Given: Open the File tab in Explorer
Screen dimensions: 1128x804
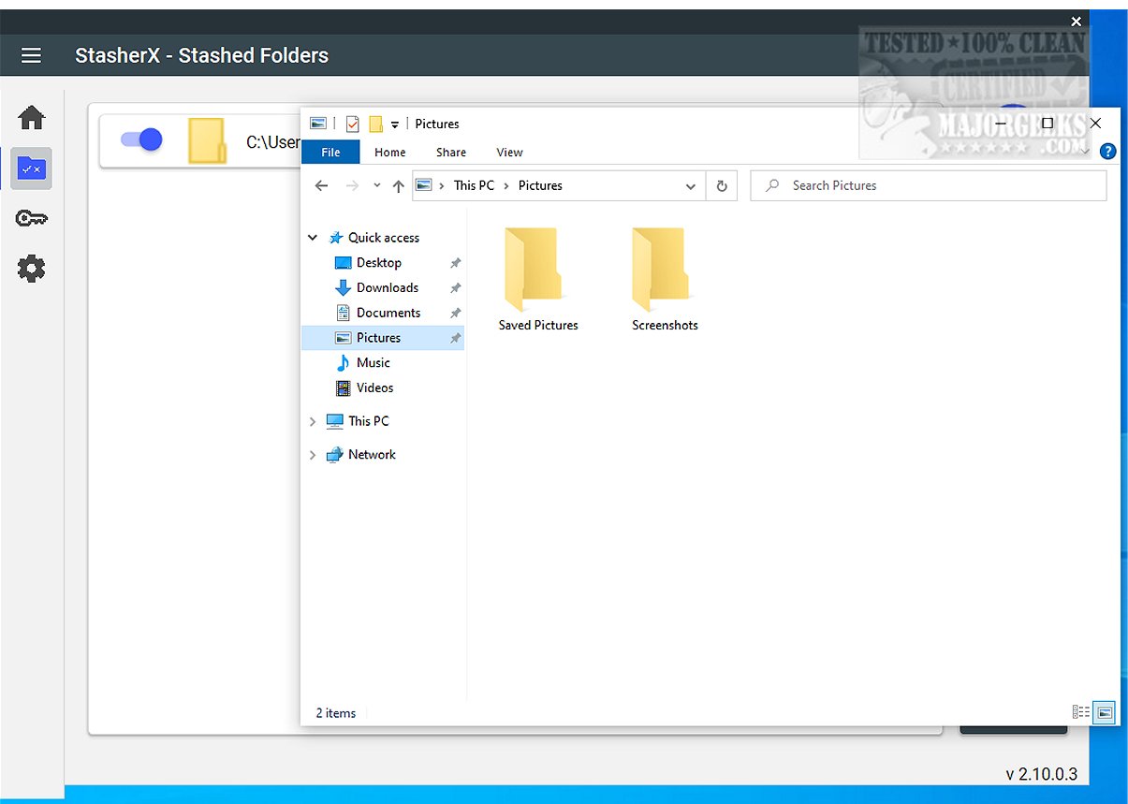Looking at the screenshot, I should [x=330, y=152].
